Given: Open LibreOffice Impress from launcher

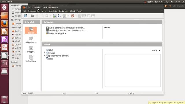Looking at the screenshot, I should pyautogui.click(x=4, y=31).
